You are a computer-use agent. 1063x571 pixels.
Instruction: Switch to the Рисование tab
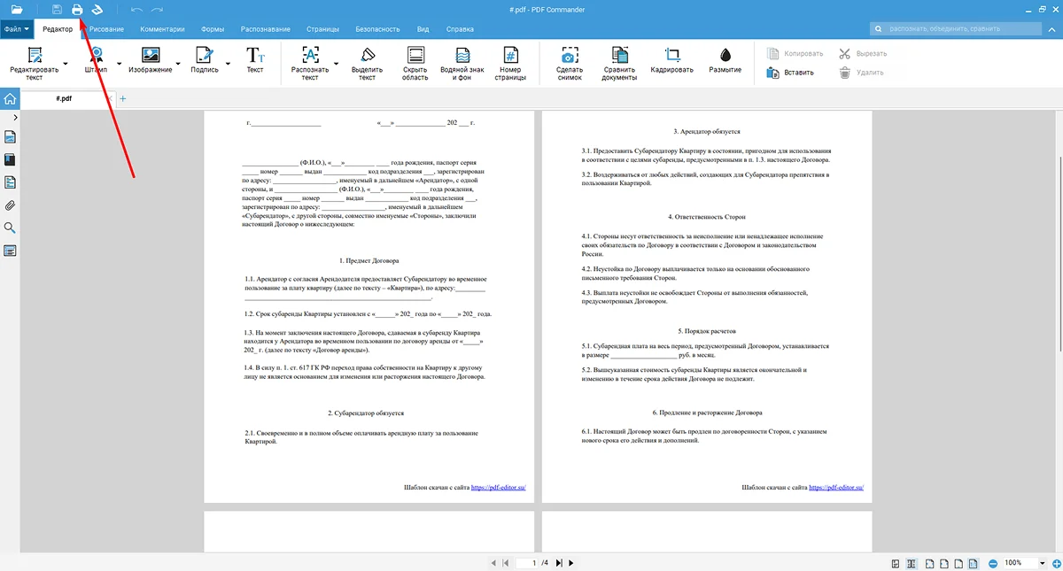pyautogui.click(x=106, y=29)
